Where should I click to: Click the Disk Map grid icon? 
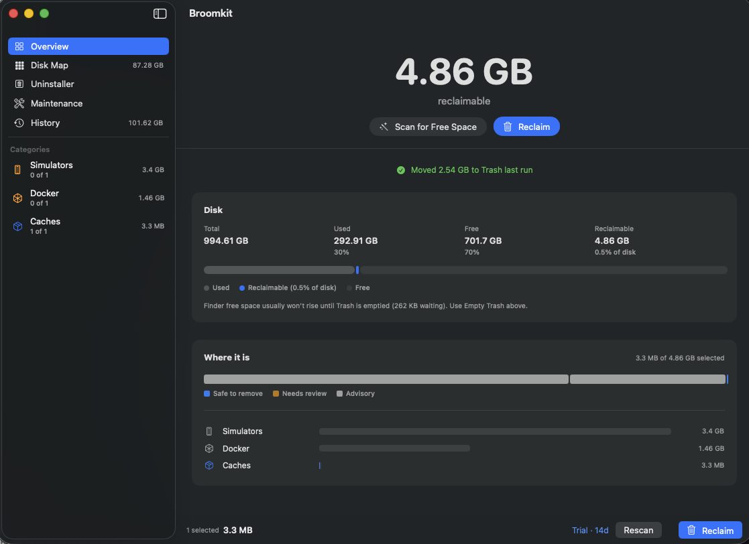19,66
